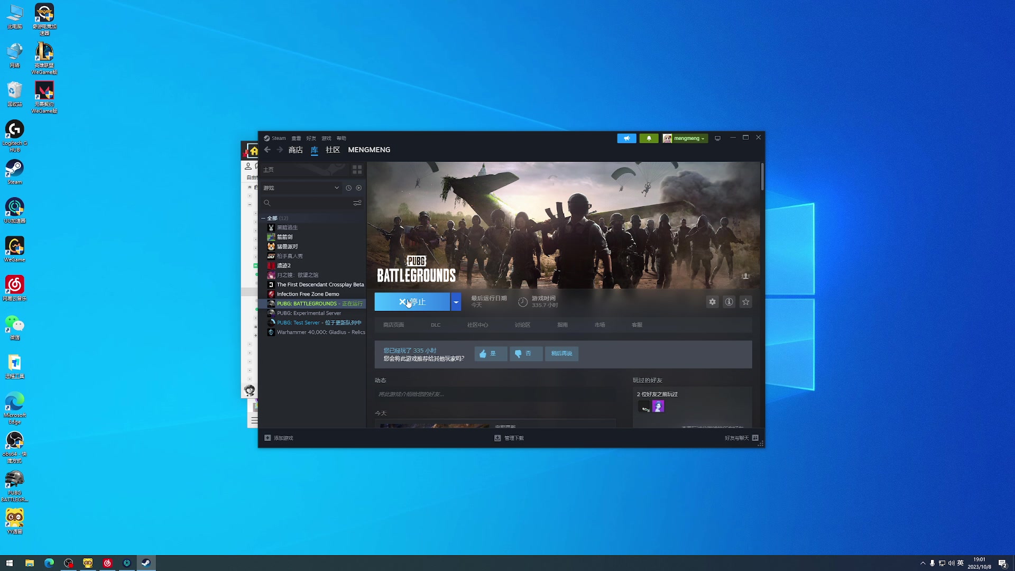Open mengmeng account dropdown

(x=685, y=139)
